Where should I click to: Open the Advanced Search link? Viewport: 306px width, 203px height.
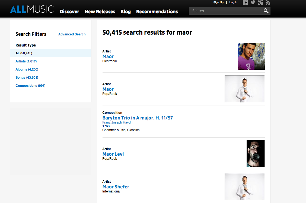[x=72, y=34]
